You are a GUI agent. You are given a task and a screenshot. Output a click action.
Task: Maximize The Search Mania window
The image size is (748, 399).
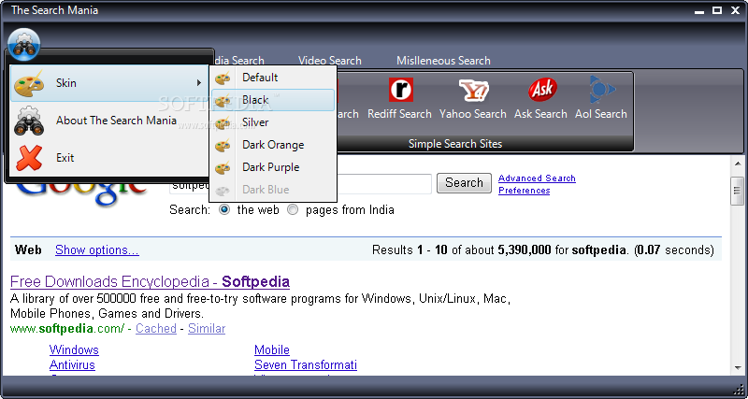click(716, 10)
